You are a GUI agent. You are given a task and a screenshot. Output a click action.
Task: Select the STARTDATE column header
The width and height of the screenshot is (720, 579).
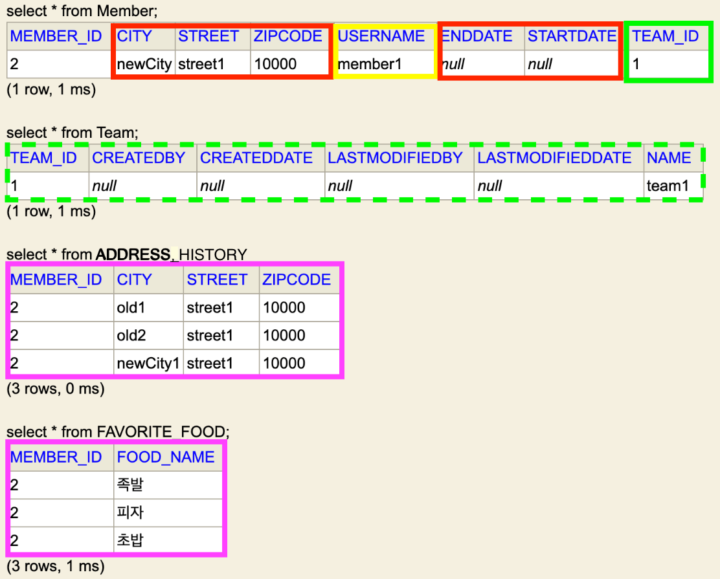click(572, 36)
